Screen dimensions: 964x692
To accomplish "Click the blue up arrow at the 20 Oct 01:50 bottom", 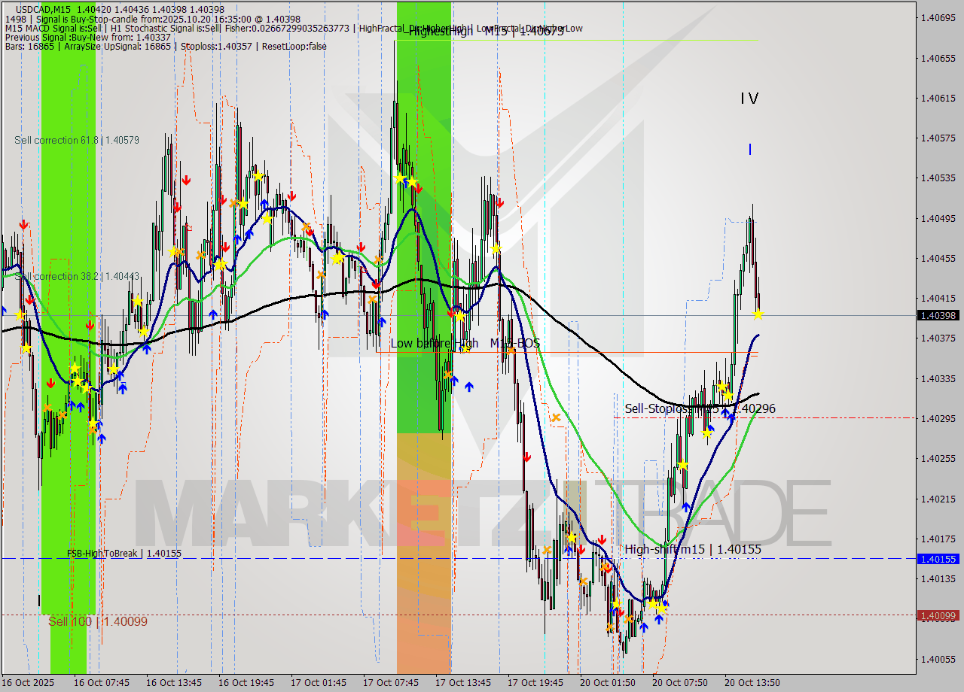I will tap(644, 627).
